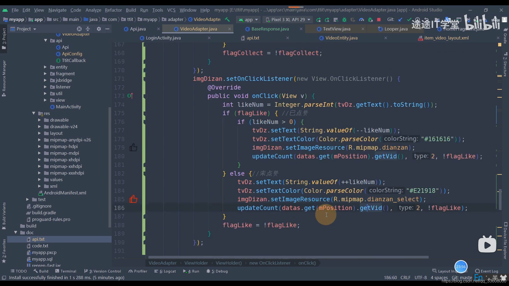Expand the fragment package arrow
Viewport: 509px width, 286px height.
tap(45, 74)
